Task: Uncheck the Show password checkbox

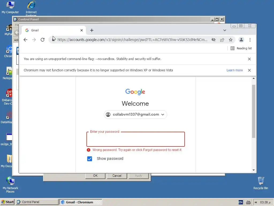Action: [x=90, y=159]
